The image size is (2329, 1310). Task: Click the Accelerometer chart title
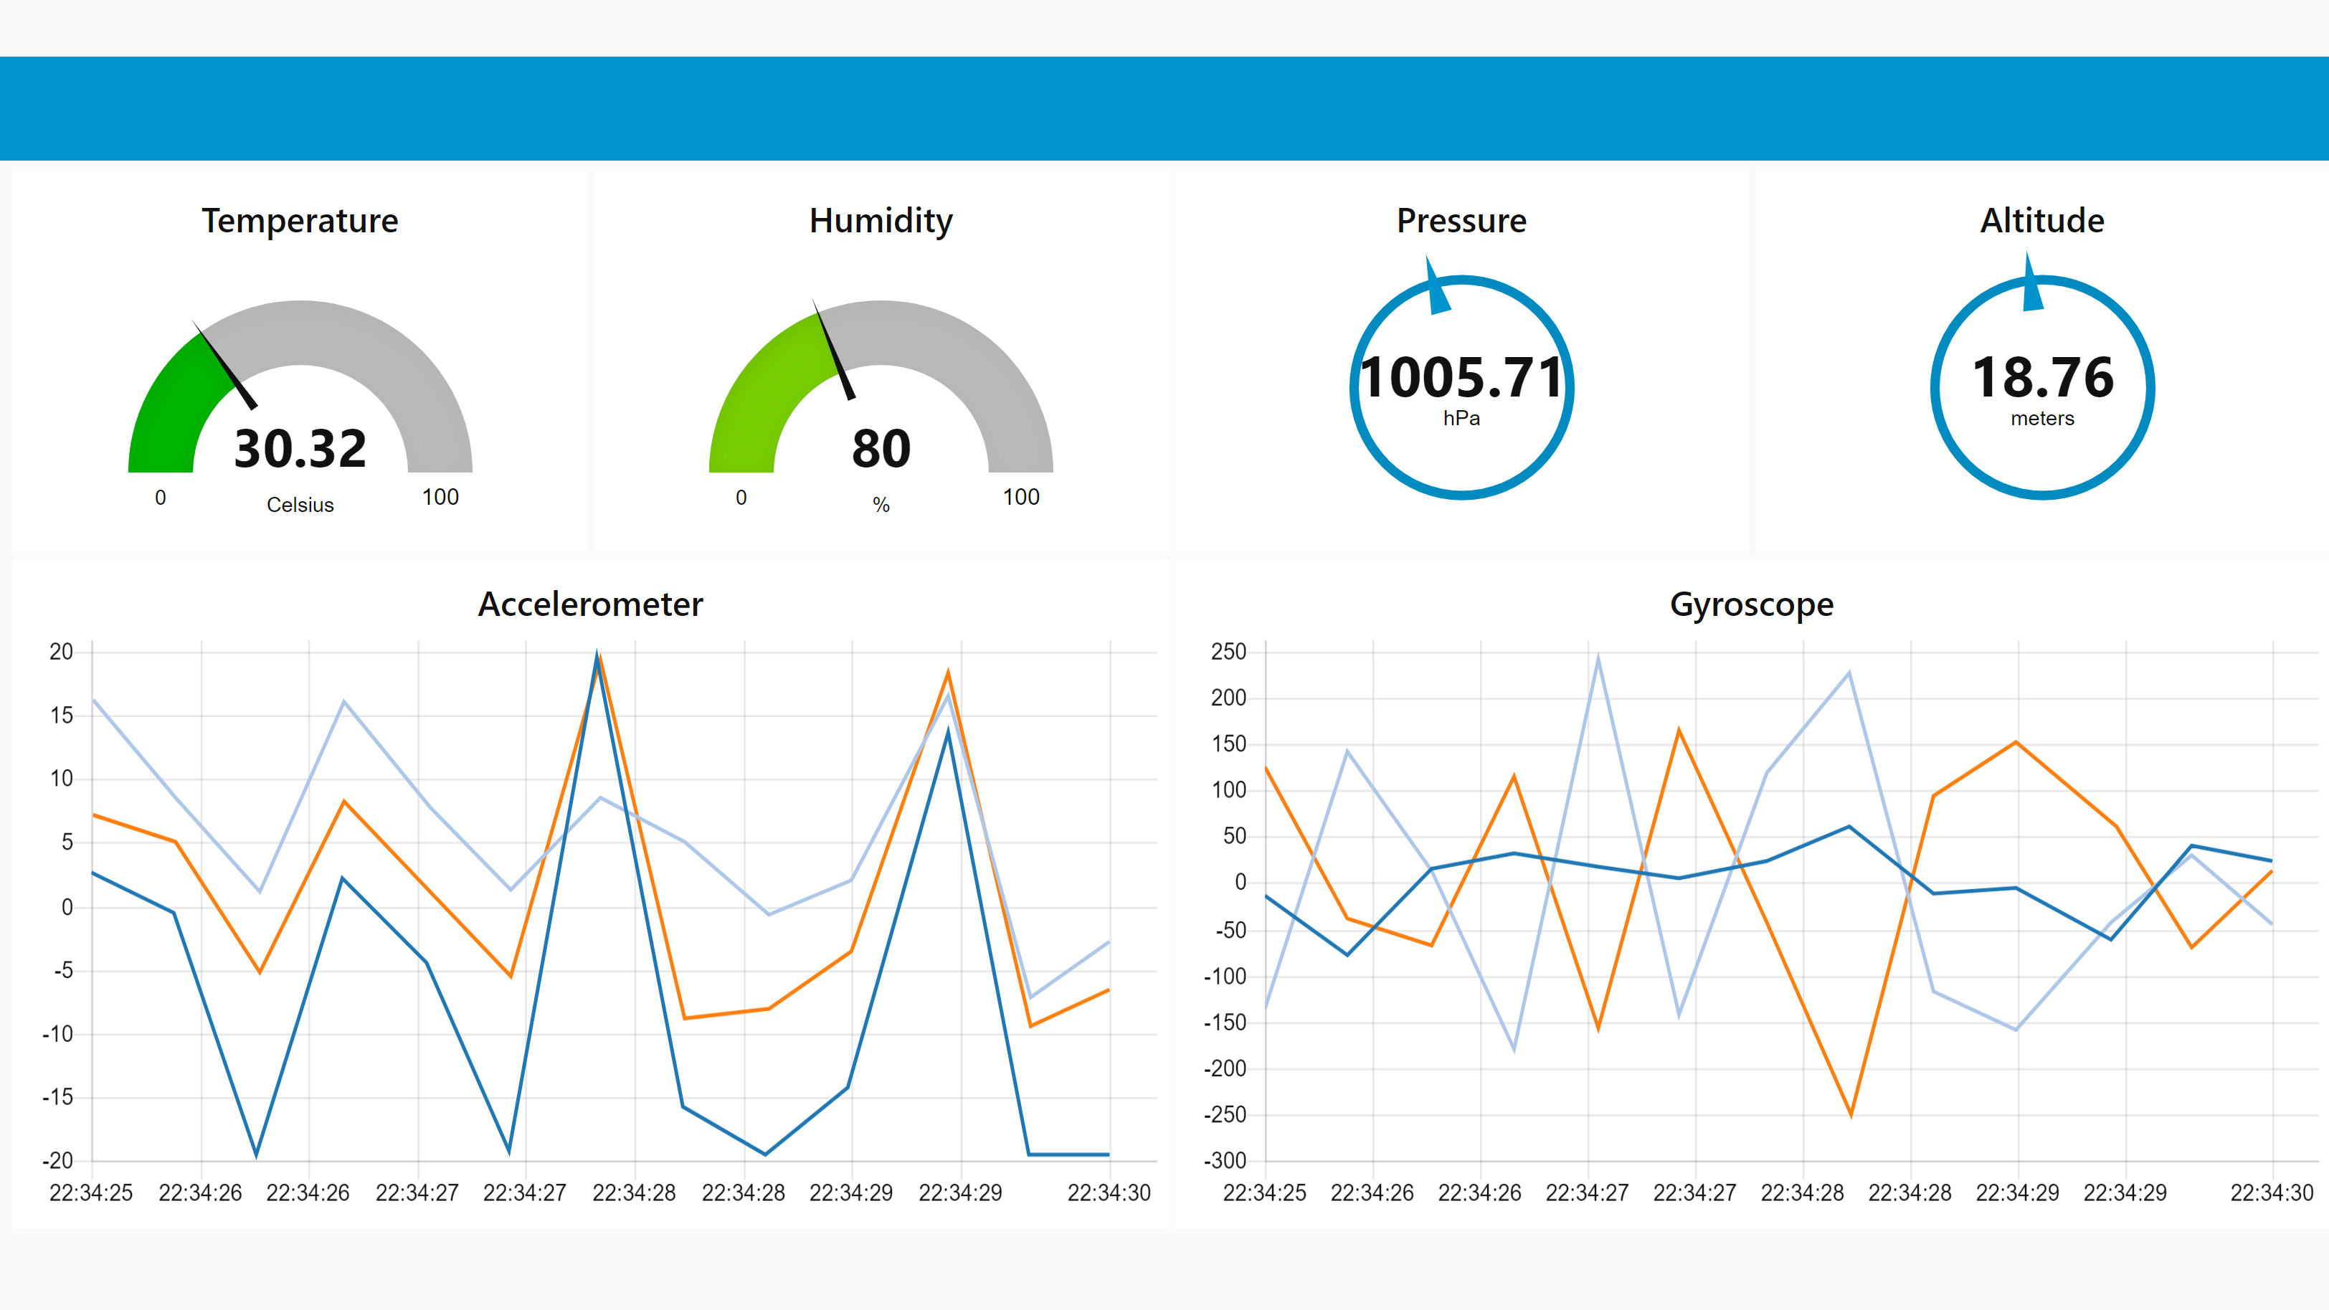tap(589, 604)
